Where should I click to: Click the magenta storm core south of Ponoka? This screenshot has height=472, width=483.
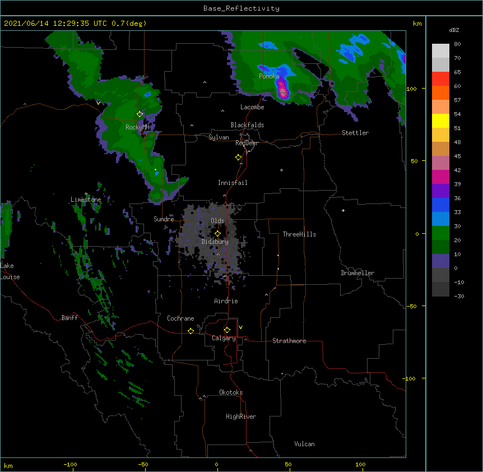[x=282, y=90]
